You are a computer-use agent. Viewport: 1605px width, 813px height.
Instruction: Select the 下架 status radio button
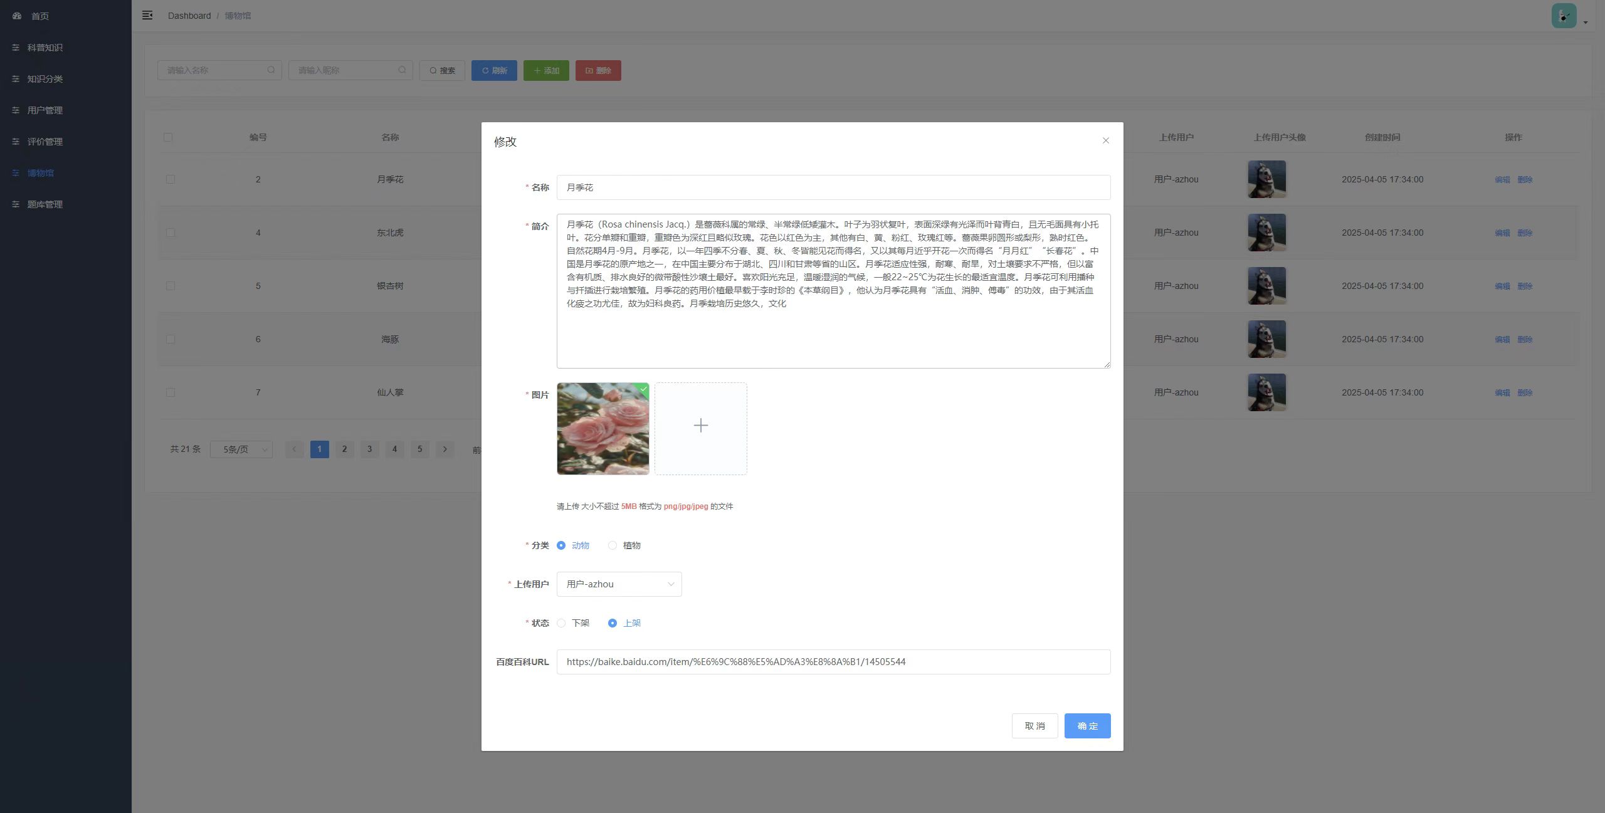561,623
